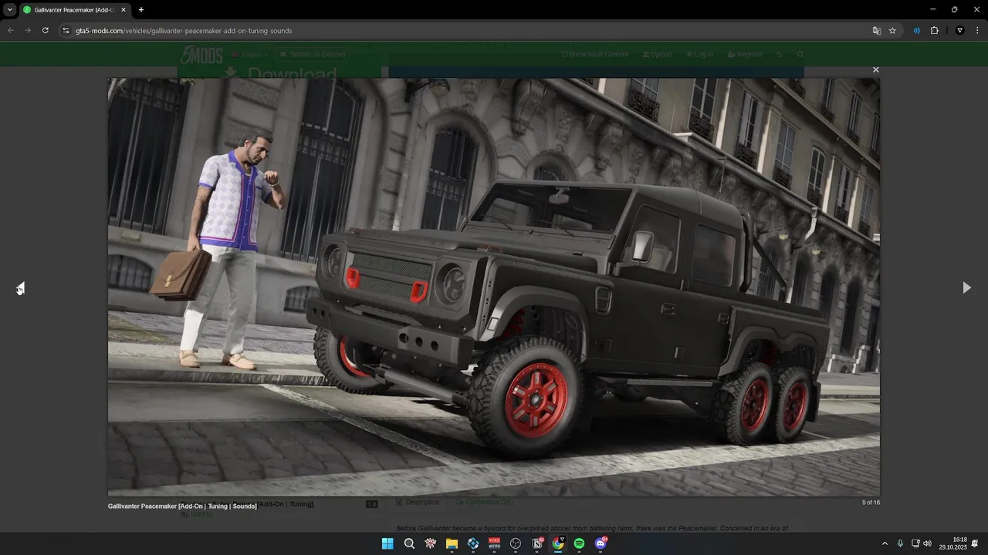988x555 pixels.
Task: Open the notification bell in tray
Action: pyautogui.click(x=975, y=543)
